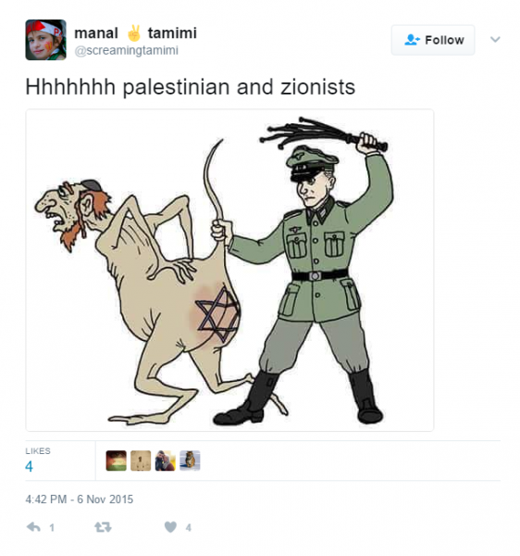The height and width of the screenshot is (556, 520).
Task: Expand the chevron menu beside Follow
Action: 495,39
